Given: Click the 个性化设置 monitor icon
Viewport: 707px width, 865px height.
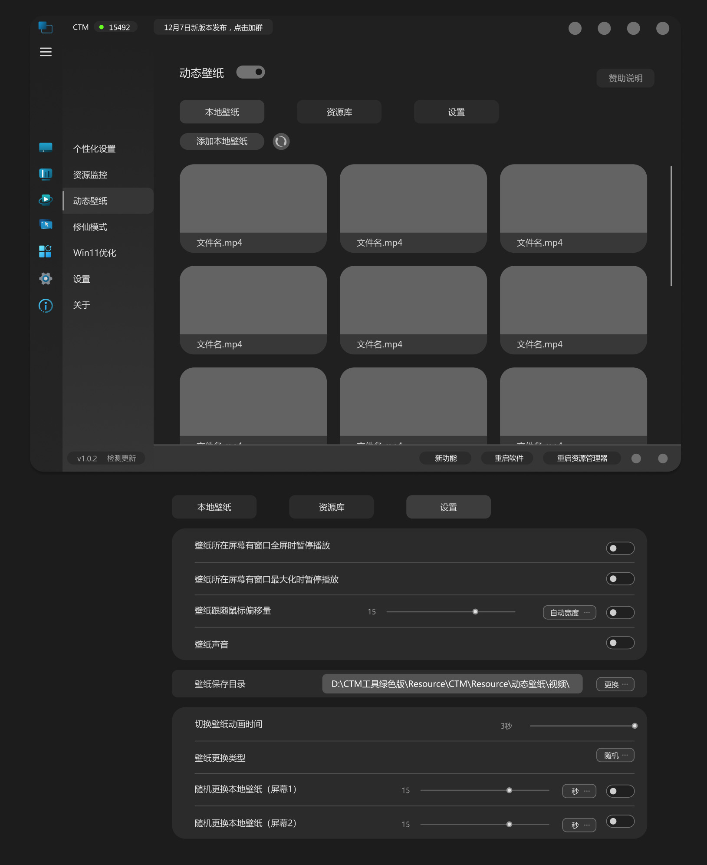Looking at the screenshot, I should pos(46,148).
